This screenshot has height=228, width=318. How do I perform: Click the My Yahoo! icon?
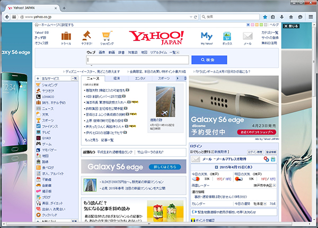coord(206,36)
